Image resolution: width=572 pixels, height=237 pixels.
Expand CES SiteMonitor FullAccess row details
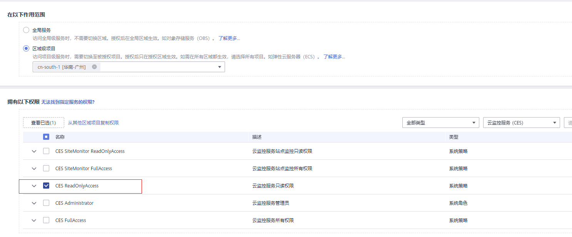[34, 169]
